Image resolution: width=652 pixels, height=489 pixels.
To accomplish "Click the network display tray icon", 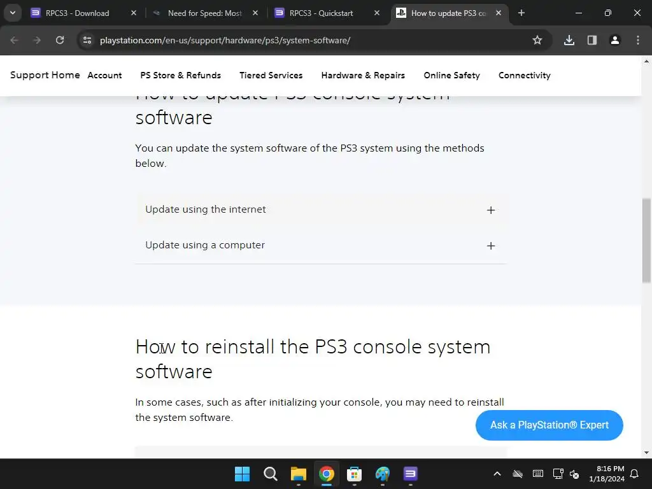I will pos(558,474).
